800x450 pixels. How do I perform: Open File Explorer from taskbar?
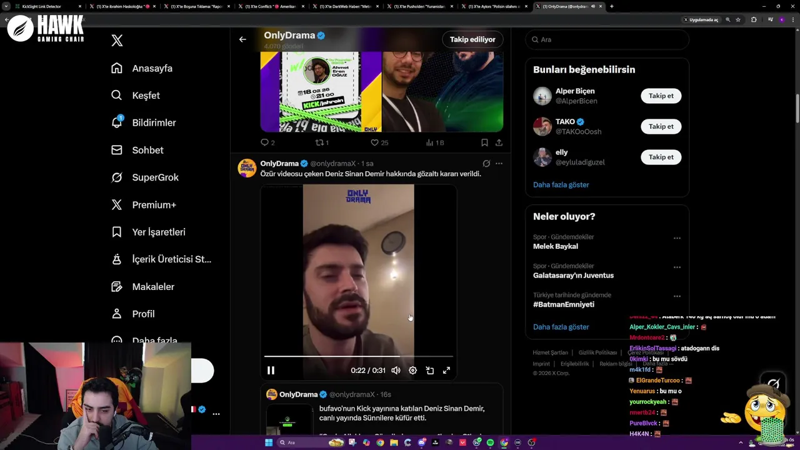394,442
